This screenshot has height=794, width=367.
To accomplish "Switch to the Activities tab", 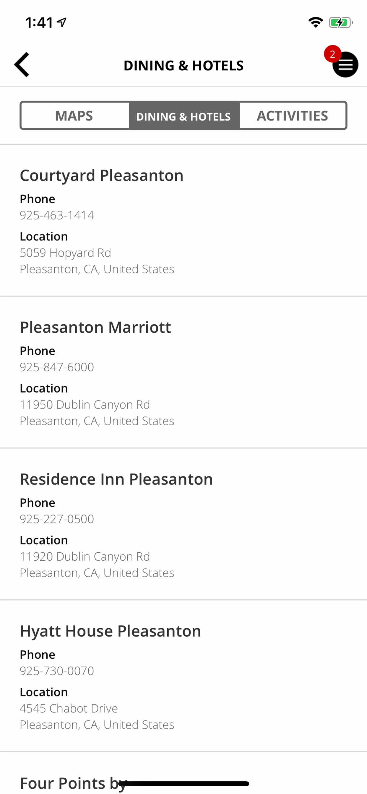I will click(292, 116).
